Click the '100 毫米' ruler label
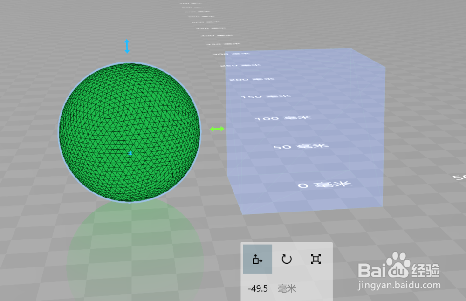Image resolution: width=466 pixels, height=301 pixels. pos(283,118)
